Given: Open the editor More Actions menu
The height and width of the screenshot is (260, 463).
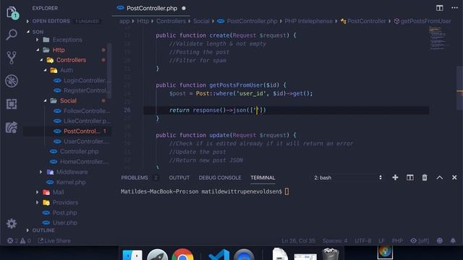Looking at the screenshot, I should coord(454,8).
